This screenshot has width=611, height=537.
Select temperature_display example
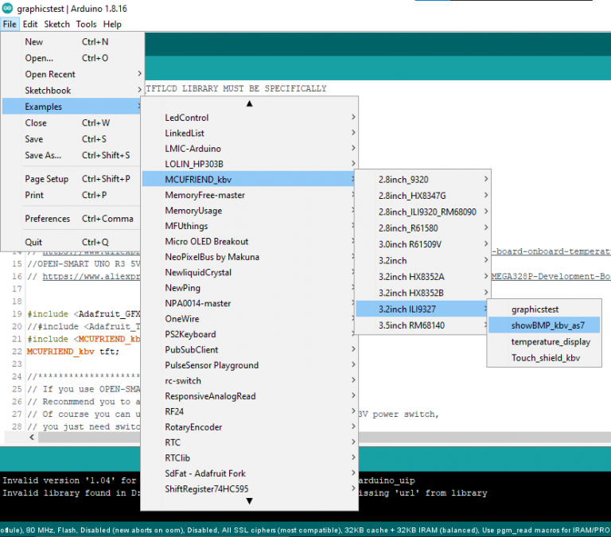pyautogui.click(x=551, y=341)
